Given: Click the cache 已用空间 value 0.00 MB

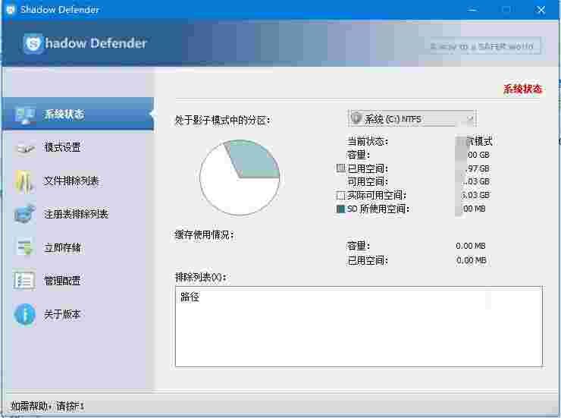Looking at the screenshot, I should [x=472, y=260].
